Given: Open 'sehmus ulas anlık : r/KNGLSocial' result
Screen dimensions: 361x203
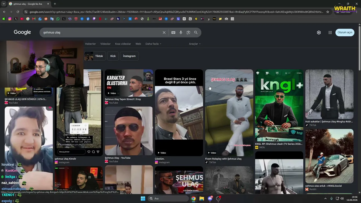Looking at the screenshot, I should click(x=323, y=186).
